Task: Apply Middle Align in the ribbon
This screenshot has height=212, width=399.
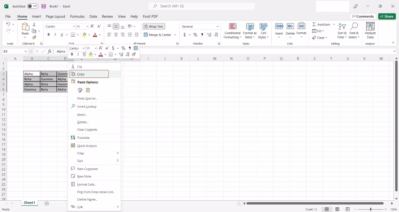Action: pyautogui.click(x=116, y=26)
